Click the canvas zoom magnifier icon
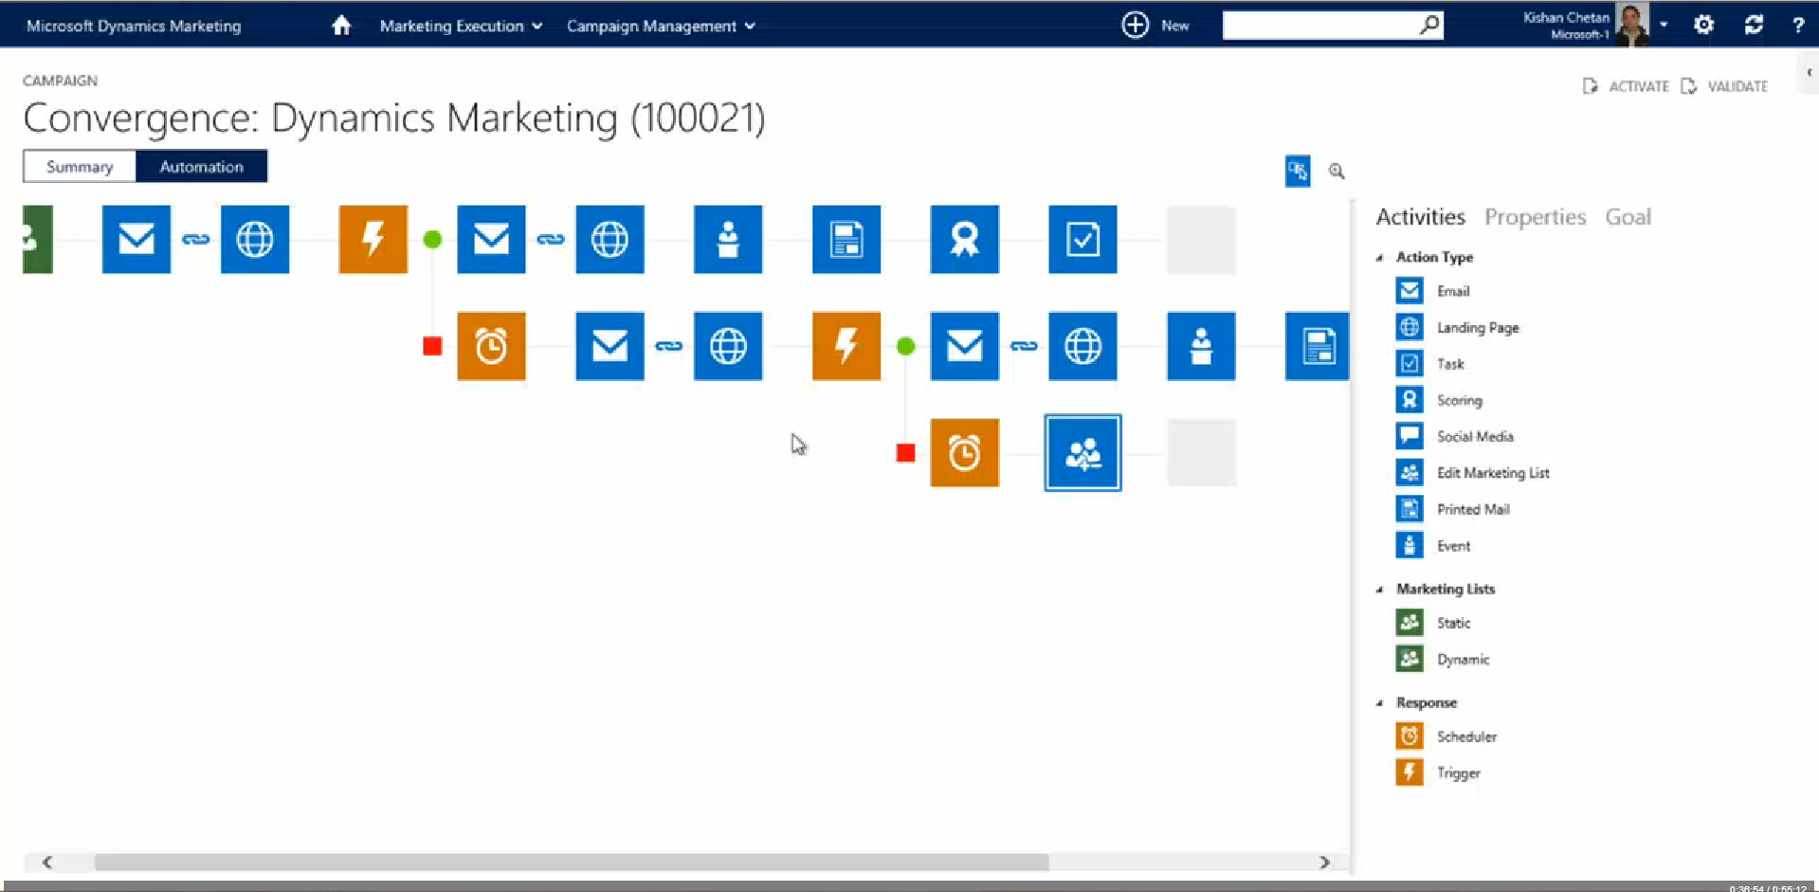 click(1337, 172)
